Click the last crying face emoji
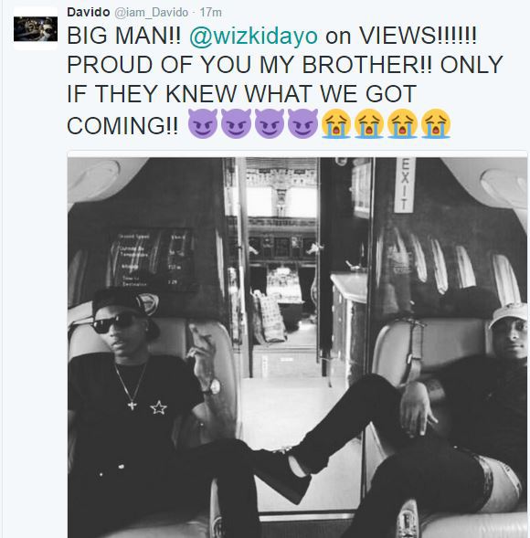530x538 pixels. coord(436,123)
